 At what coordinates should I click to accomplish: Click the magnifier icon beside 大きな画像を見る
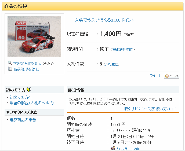point(10,63)
